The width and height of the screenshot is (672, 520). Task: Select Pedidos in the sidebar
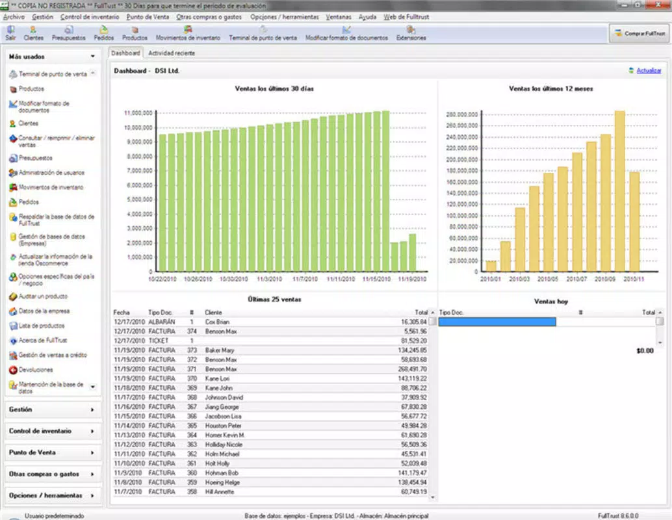pos(24,202)
